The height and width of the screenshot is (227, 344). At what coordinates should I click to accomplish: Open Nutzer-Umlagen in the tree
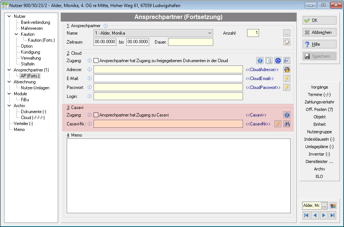tap(35, 88)
